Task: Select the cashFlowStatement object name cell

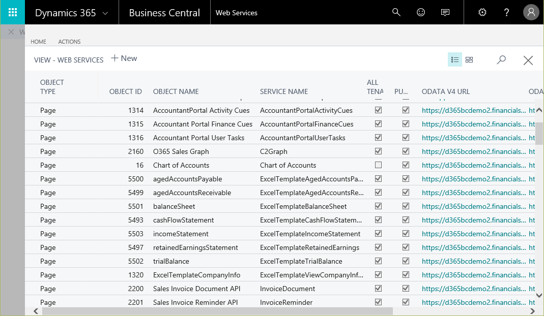Action: 183,220
